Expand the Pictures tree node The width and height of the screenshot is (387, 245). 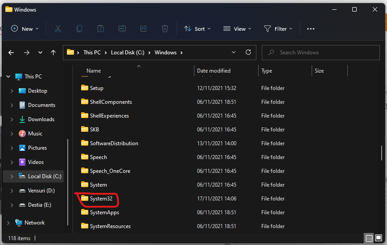click(x=12, y=148)
